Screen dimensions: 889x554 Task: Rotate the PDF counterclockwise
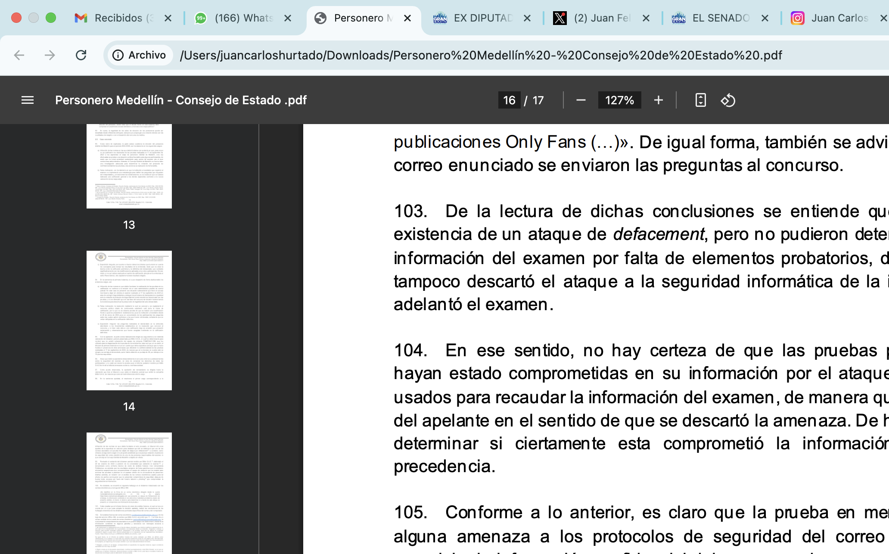728,100
